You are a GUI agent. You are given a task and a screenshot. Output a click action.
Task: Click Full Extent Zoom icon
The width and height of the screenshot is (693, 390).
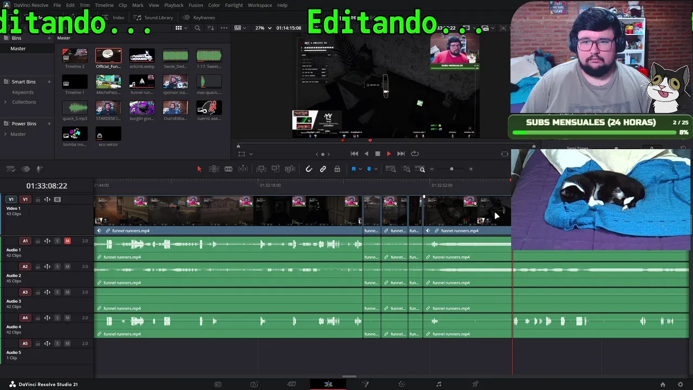point(391,169)
